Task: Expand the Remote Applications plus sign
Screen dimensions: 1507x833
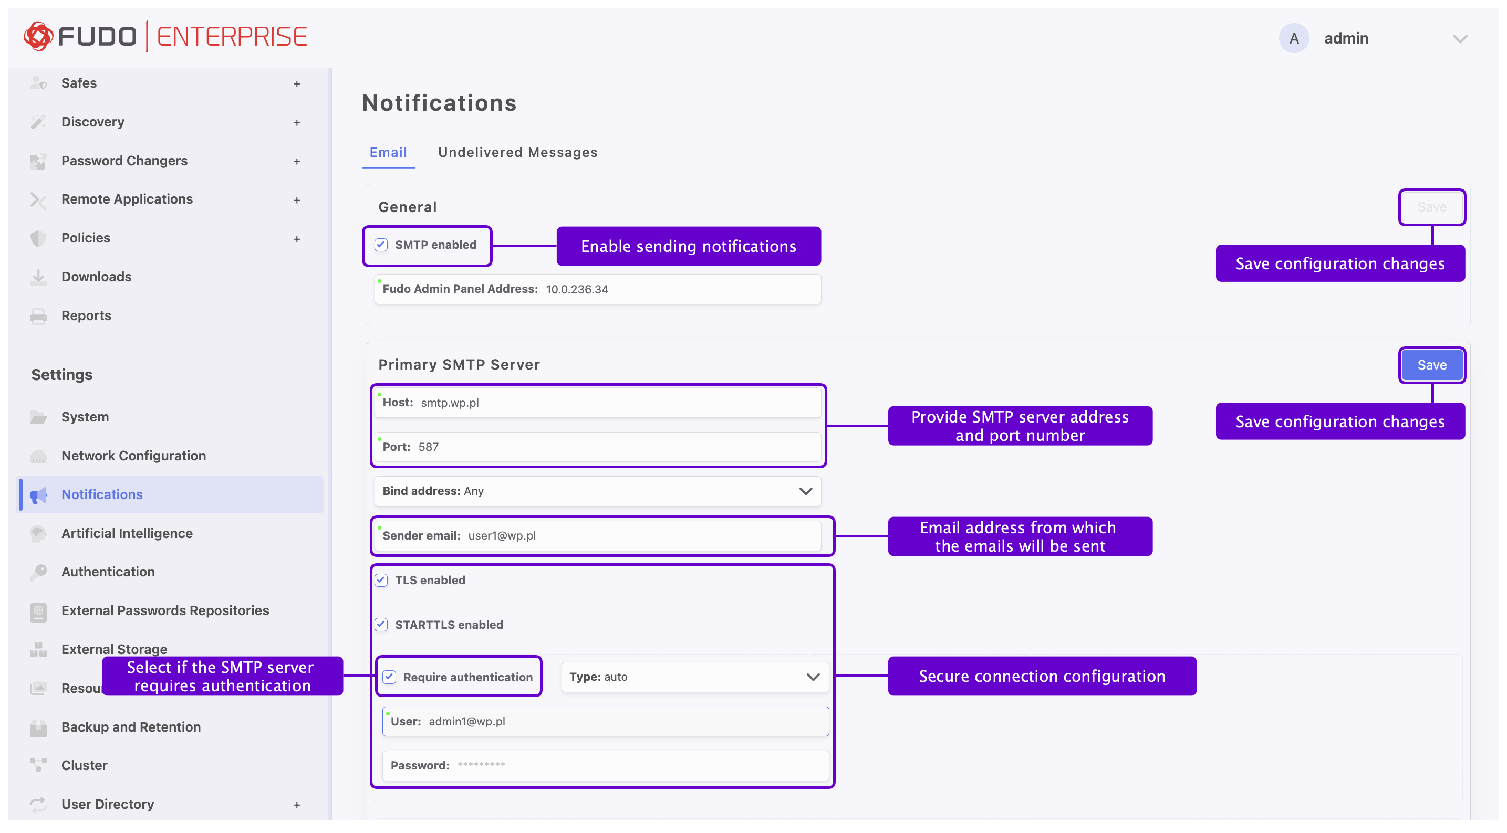Action: click(297, 200)
